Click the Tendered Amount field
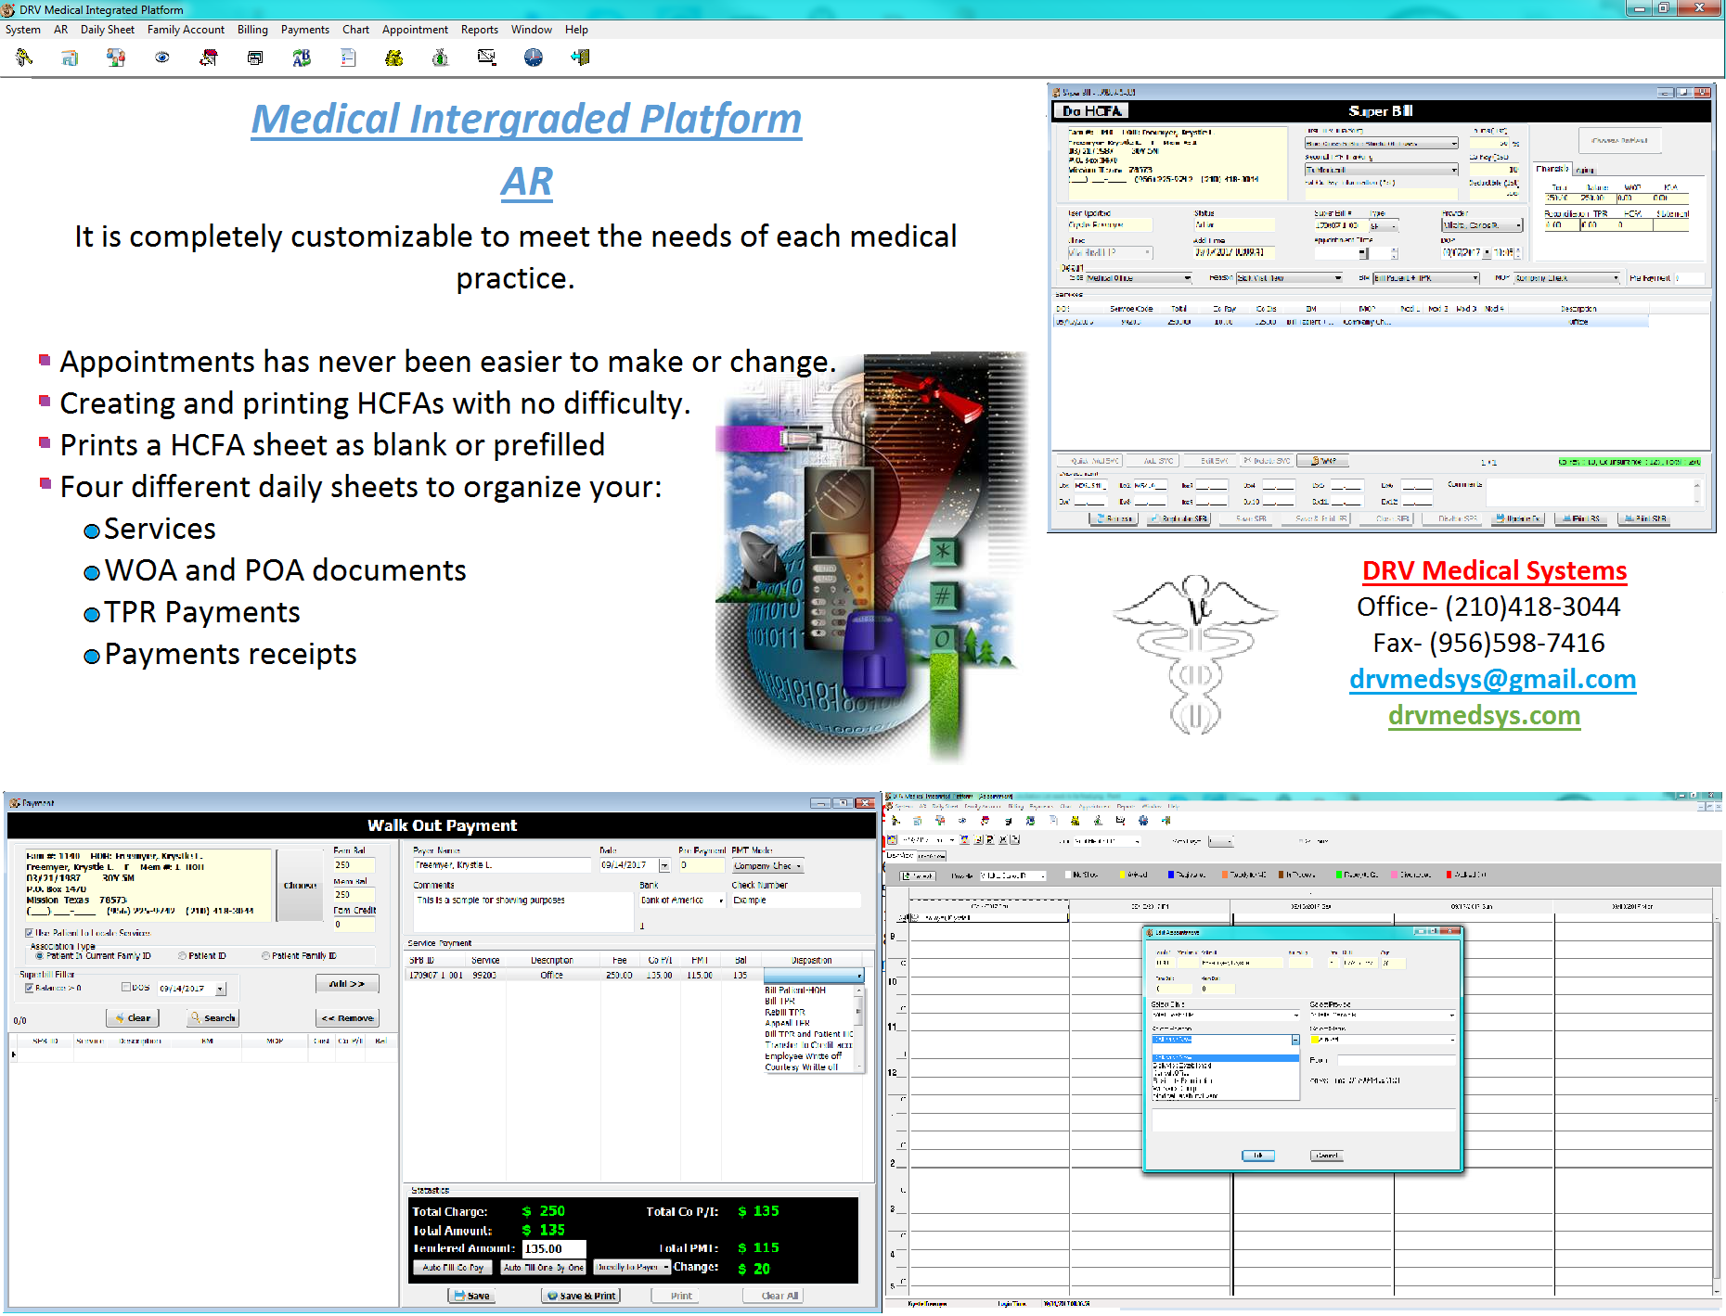1726x1316 pixels. click(553, 1248)
